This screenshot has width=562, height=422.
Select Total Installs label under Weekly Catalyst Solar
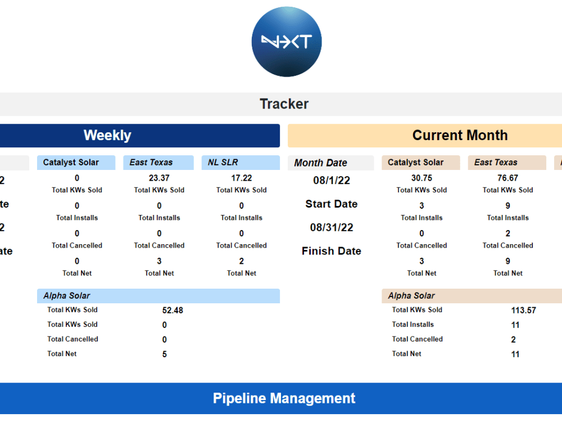[x=77, y=218]
